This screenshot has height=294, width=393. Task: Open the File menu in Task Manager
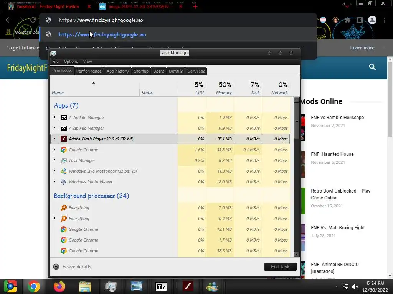click(55, 62)
